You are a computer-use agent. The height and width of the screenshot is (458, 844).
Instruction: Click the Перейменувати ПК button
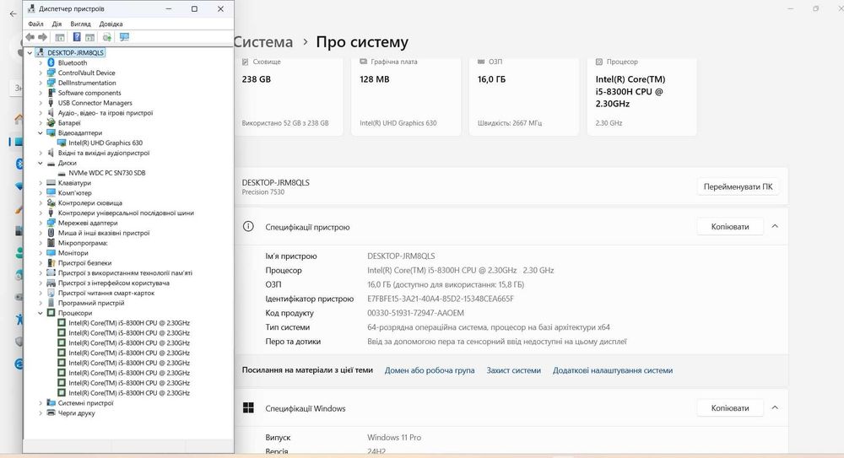[738, 186]
